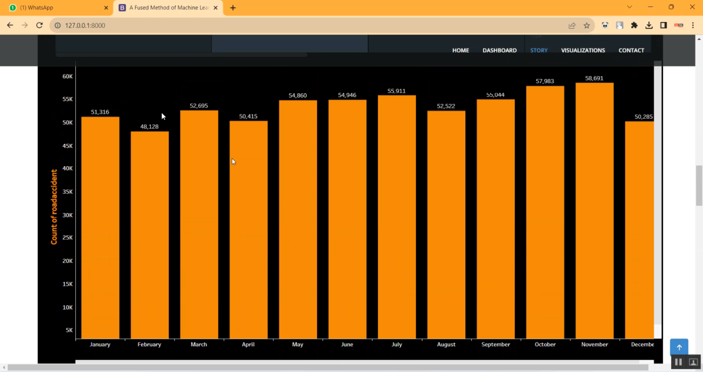Toggle the browser side panel
The width and height of the screenshot is (703, 372).
(663, 26)
